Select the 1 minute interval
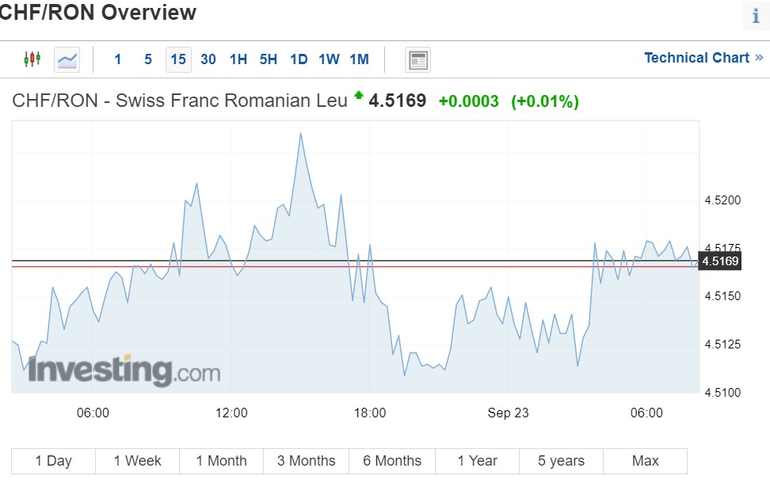Image resolution: width=770 pixels, height=487 pixels. coord(118,59)
